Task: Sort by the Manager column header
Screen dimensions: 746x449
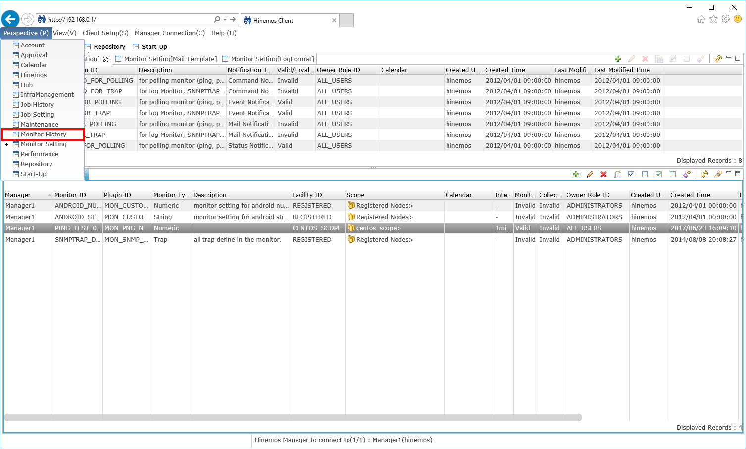Action: pyautogui.click(x=28, y=195)
